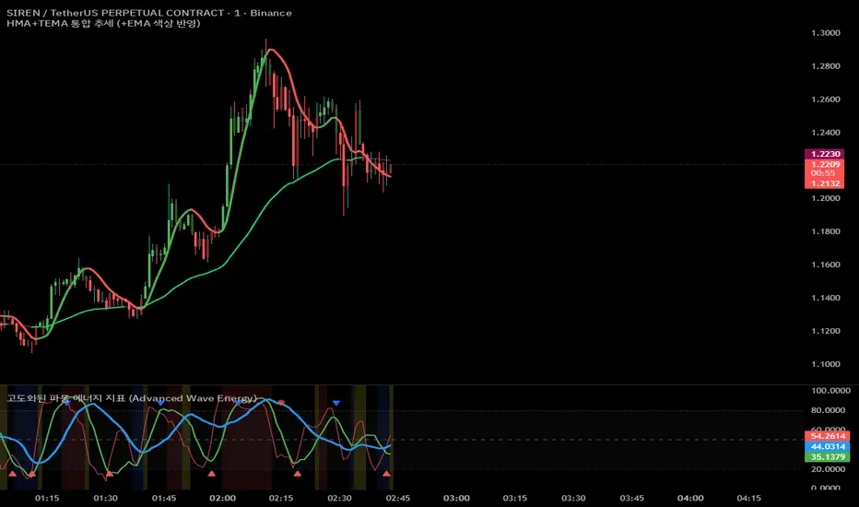
Task: Click the 1.1000 price axis label
Action: (x=826, y=364)
